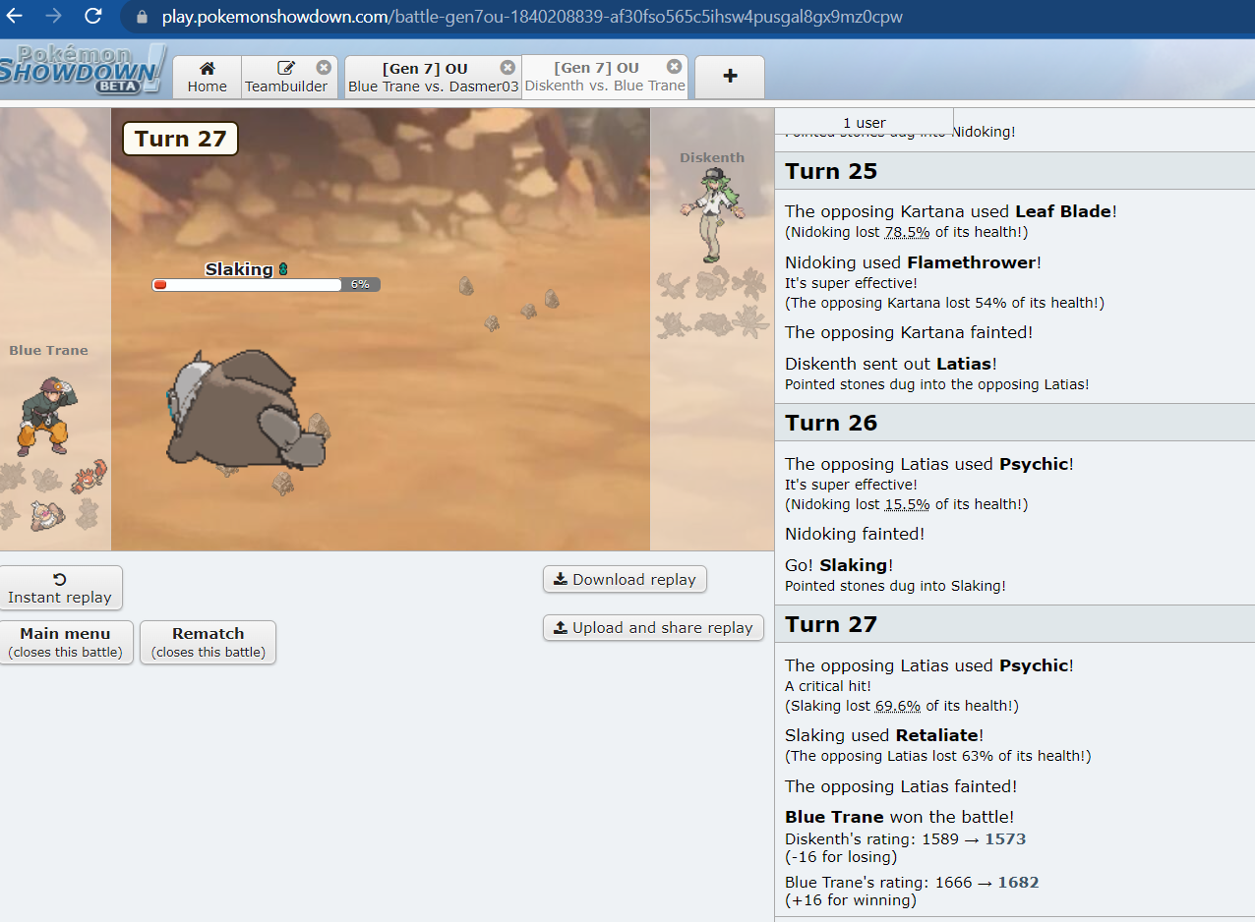Click the Main menu button
The image size is (1255, 922).
coord(66,642)
